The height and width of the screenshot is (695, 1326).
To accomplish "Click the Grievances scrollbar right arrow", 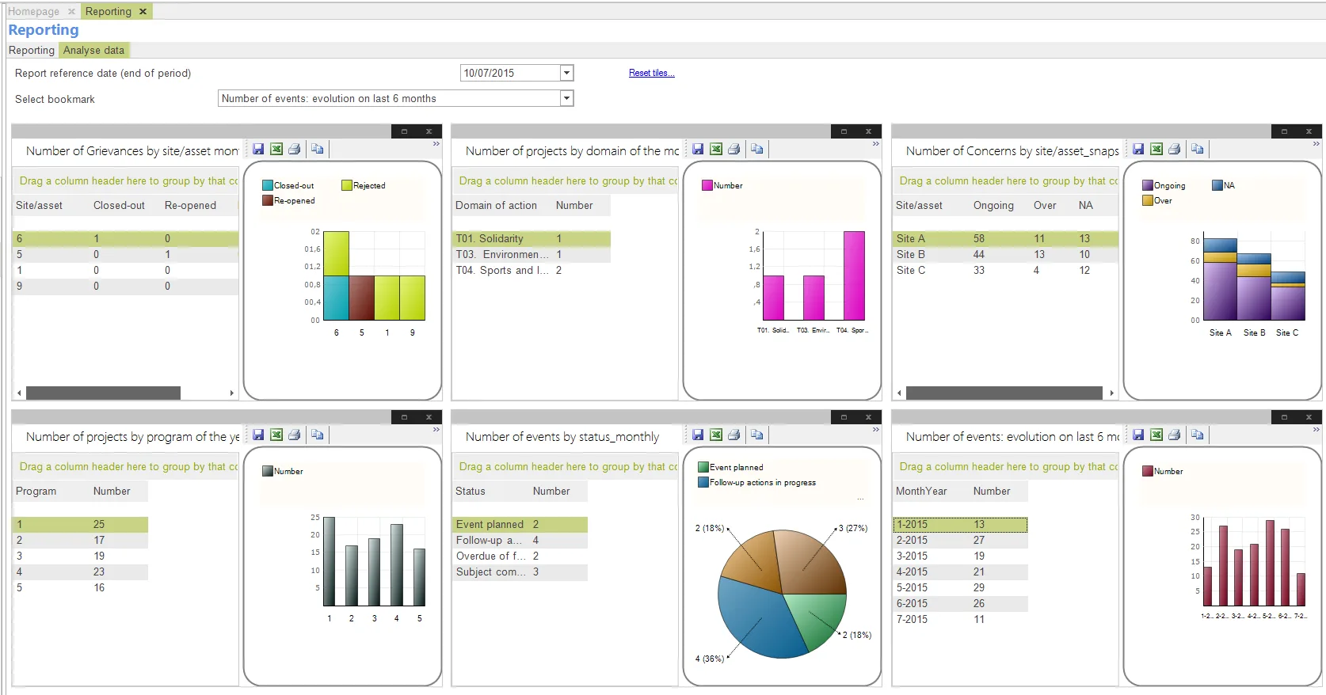I will (232, 393).
